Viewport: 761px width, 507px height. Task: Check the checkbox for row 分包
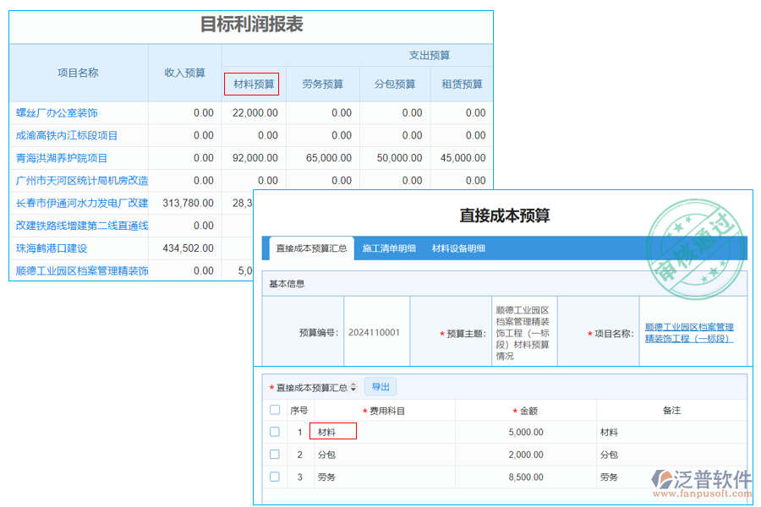pos(274,454)
